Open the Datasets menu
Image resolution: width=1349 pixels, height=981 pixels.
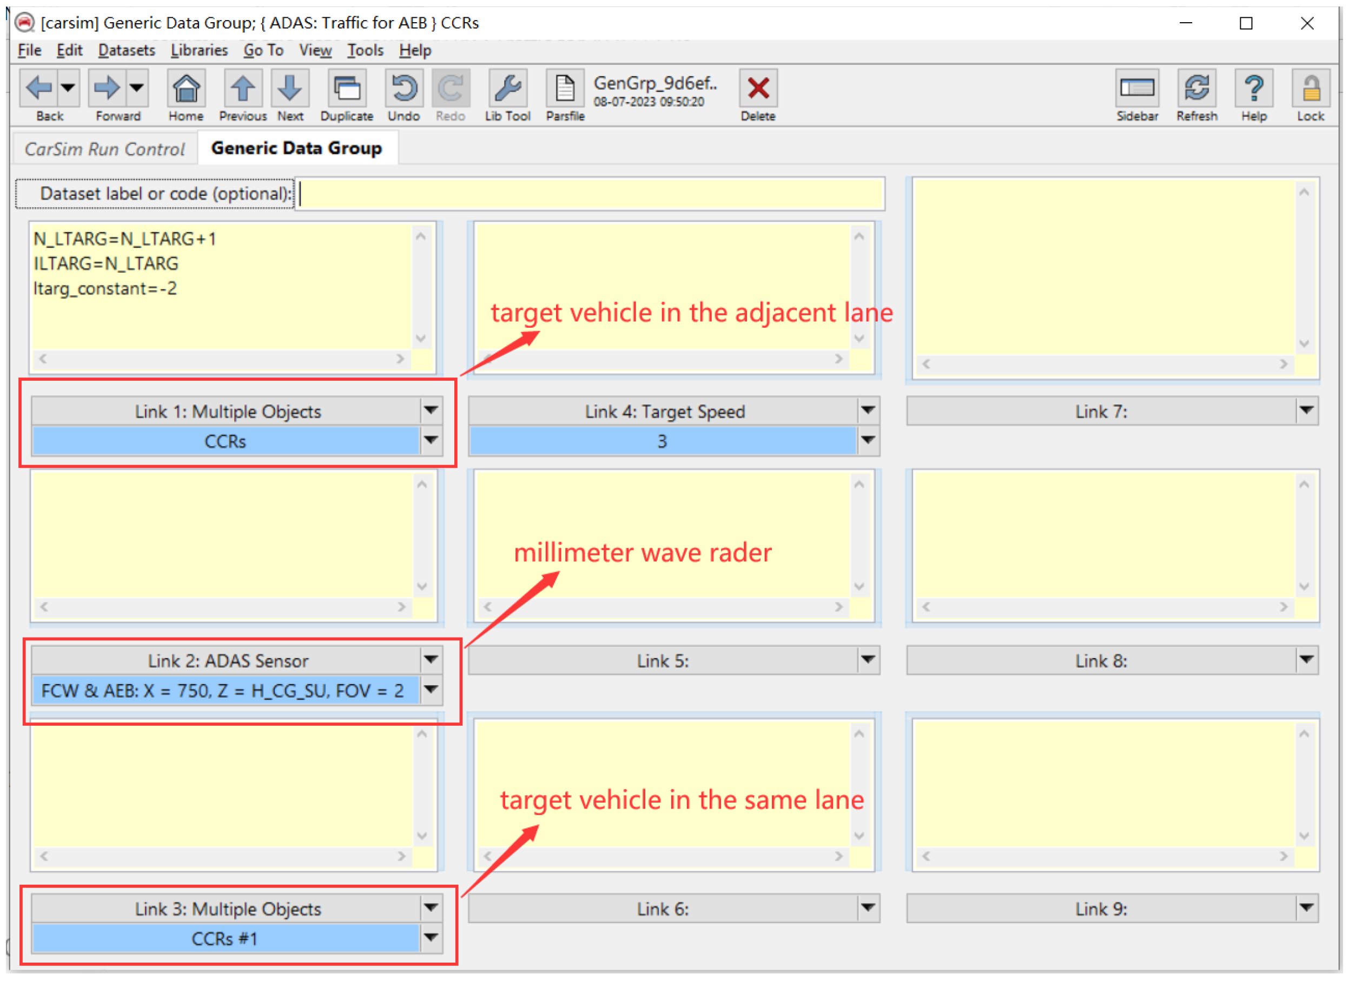point(126,50)
